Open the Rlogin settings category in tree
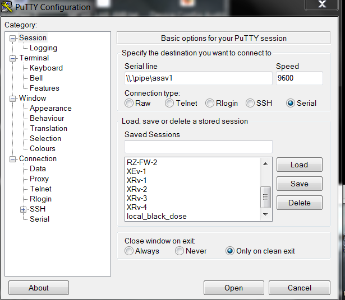This screenshot has height=300, width=345. (40, 199)
